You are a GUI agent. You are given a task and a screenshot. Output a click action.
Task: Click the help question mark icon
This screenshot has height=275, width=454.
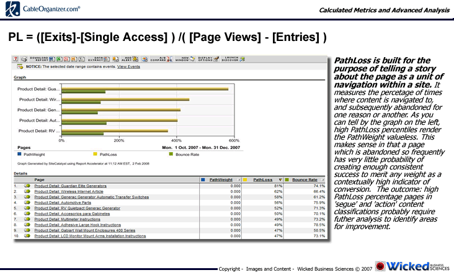(16, 58)
